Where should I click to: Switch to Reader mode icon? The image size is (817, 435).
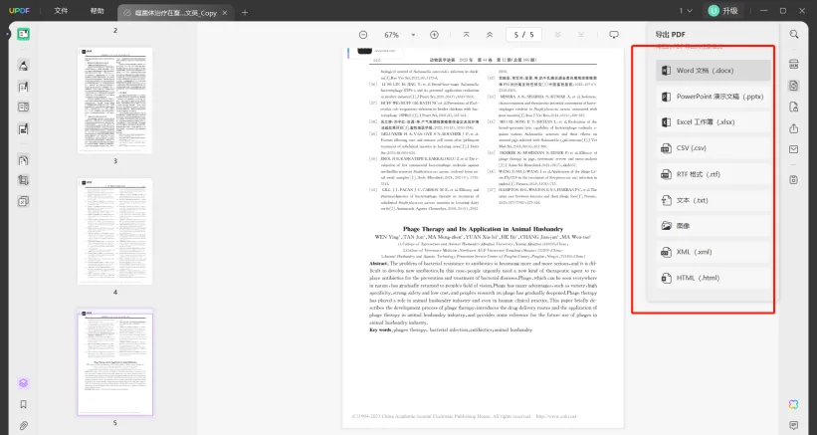pos(23,35)
